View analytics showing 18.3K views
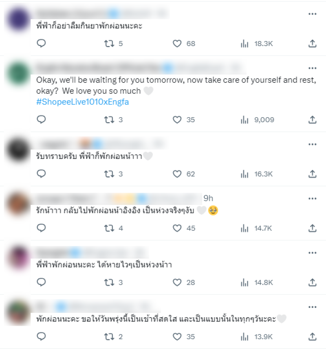This screenshot has width=326, height=349. [257, 44]
